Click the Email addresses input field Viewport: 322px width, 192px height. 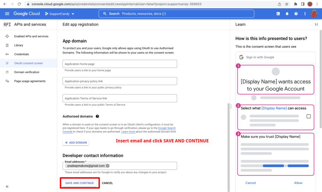120,166
